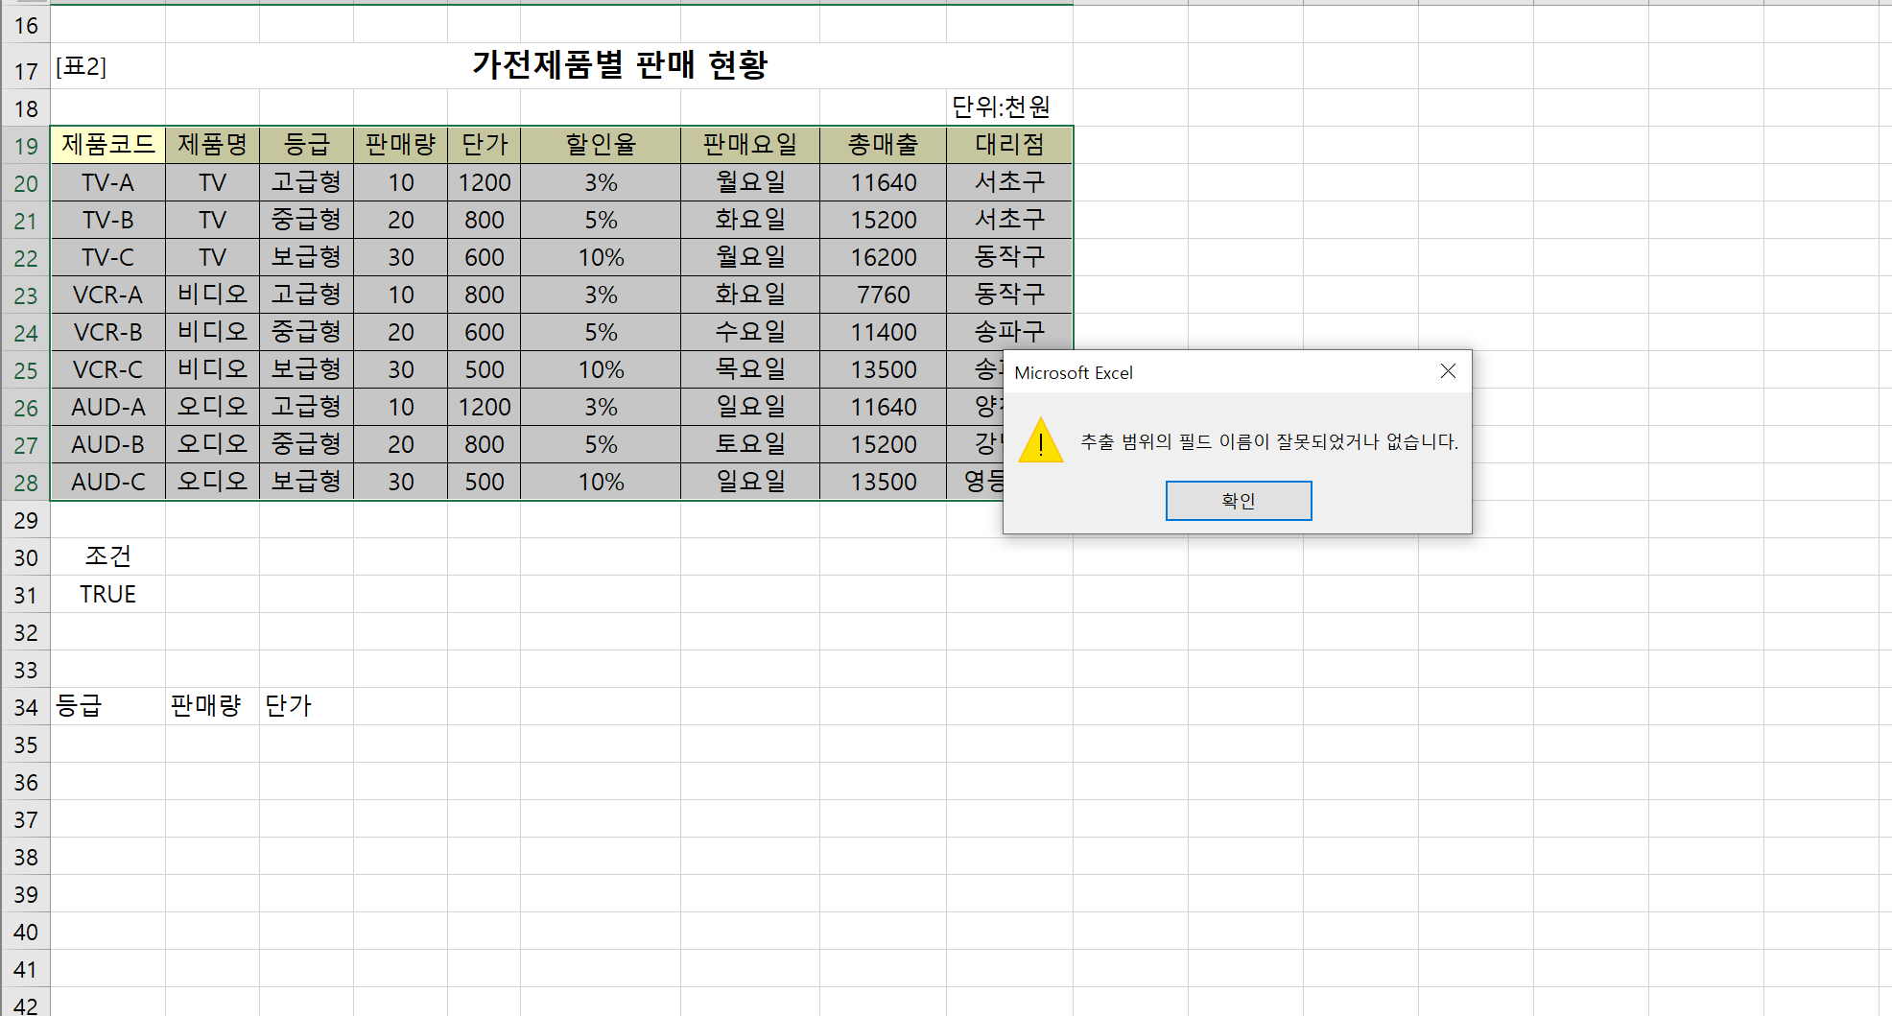Click the 16200 total sales cell
The width and height of the screenshot is (1892, 1016).
[883, 257]
